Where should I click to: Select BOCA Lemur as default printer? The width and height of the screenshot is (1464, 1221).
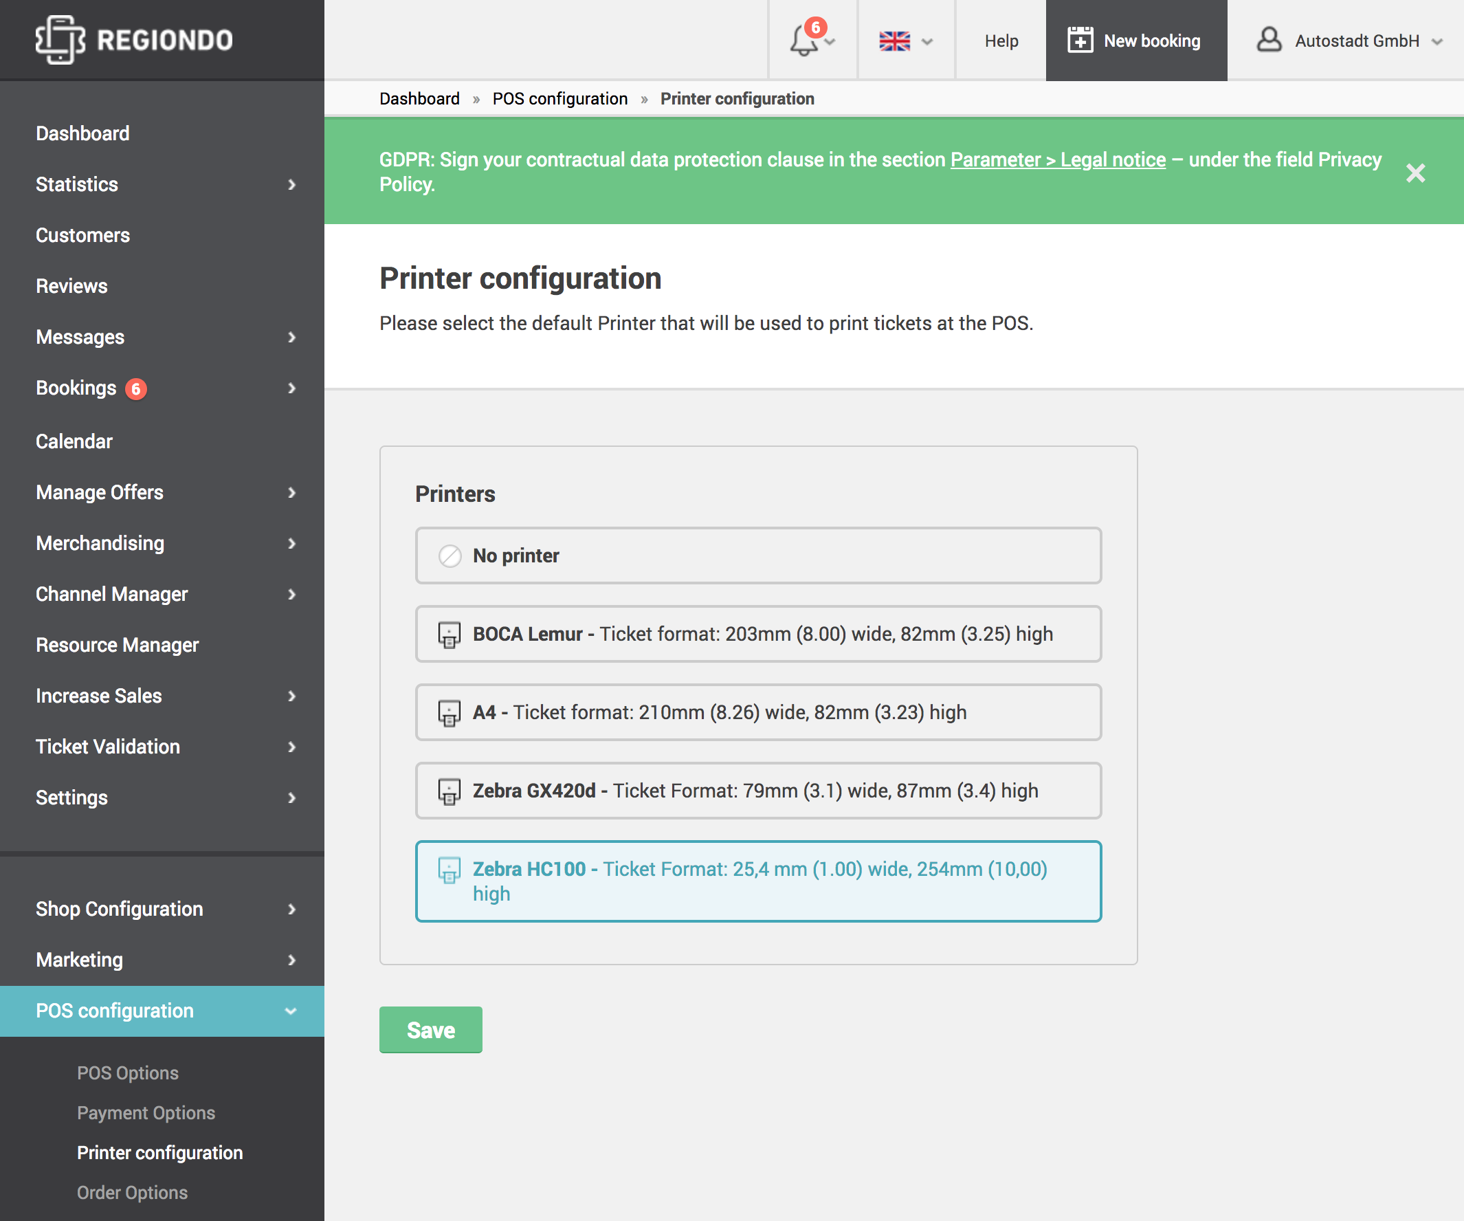pyautogui.click(x=758, y=634)
